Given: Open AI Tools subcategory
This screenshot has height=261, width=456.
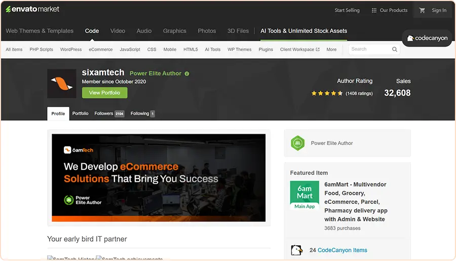Looking at the screenshot, I should point(213,50).
